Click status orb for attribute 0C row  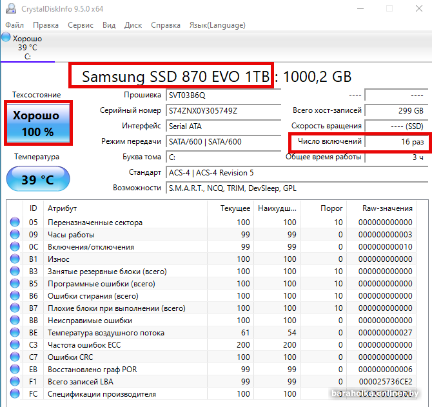pyautogui.click(x=15, y=246)
